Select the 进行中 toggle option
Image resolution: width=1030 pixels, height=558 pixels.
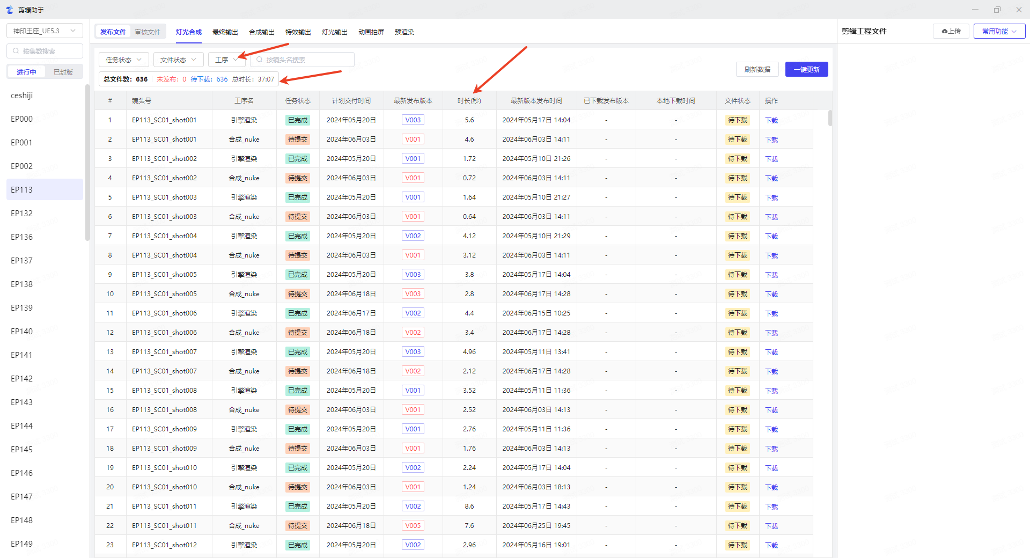[x=26, y=72]
